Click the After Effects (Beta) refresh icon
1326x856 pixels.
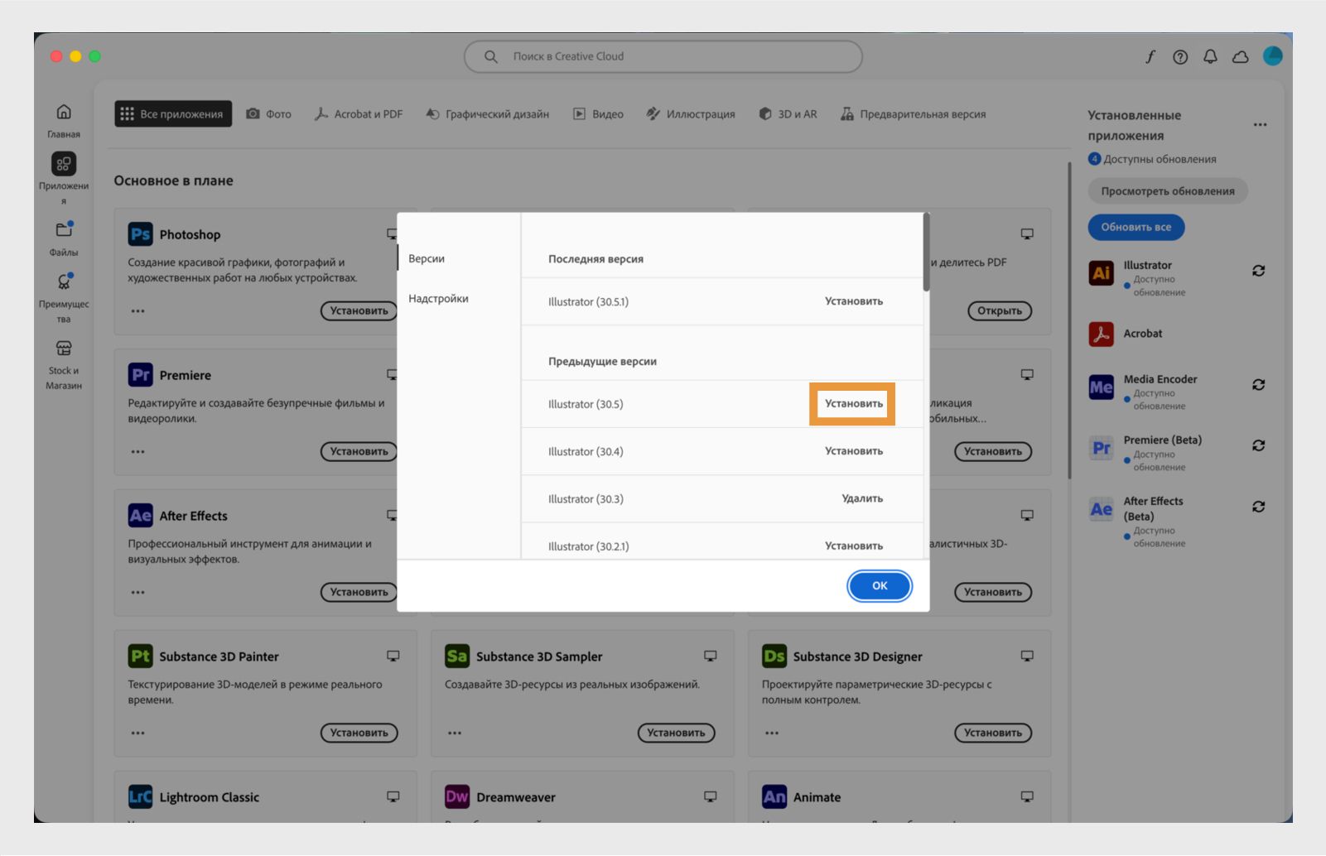[1258, 507]
